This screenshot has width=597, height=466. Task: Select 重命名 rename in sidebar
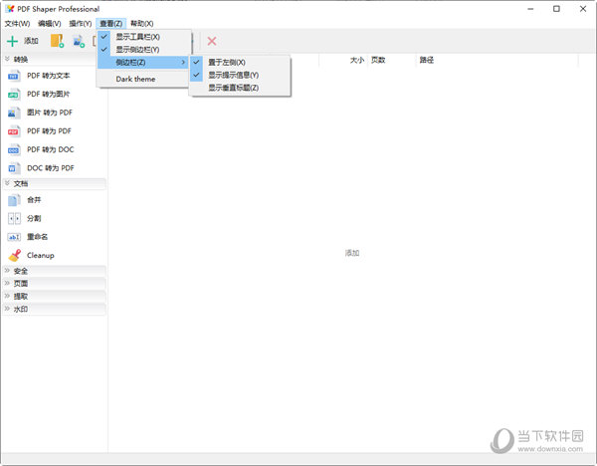point(38,237)
